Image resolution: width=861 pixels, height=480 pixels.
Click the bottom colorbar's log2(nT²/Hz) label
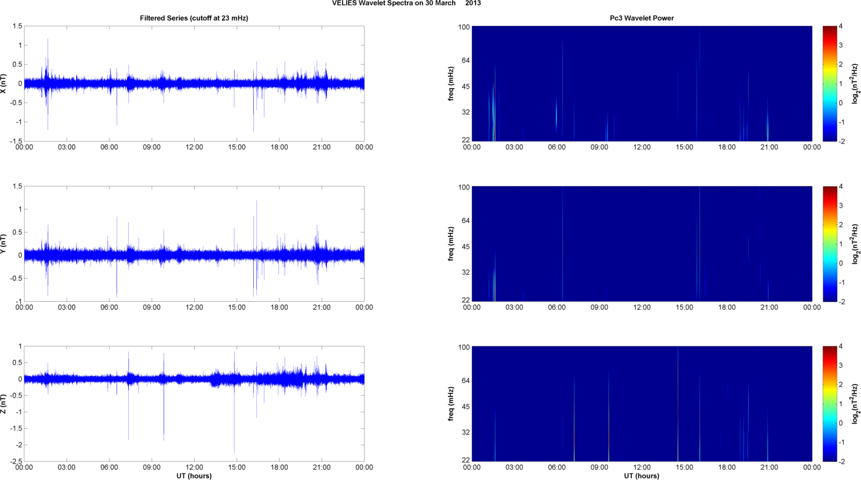856,404
